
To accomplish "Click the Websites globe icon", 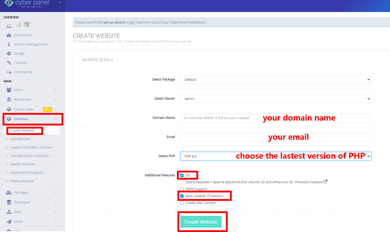I will 9,119.
